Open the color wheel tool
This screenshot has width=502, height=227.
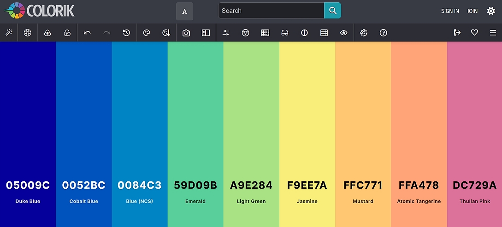point(28,33)
